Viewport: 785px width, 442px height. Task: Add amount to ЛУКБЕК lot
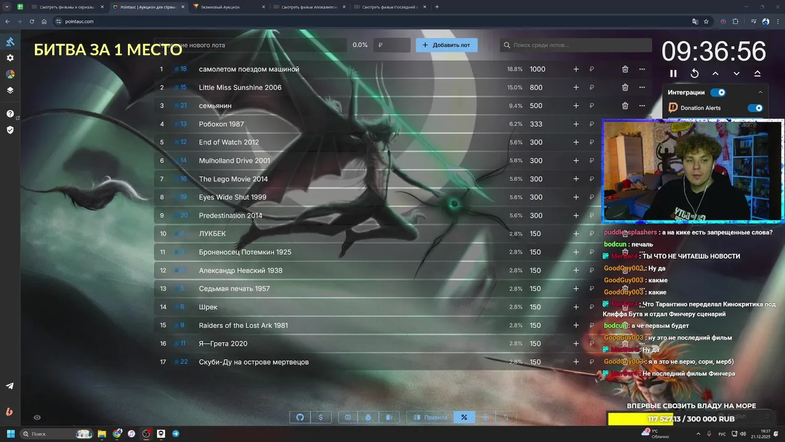click(576, 234)
